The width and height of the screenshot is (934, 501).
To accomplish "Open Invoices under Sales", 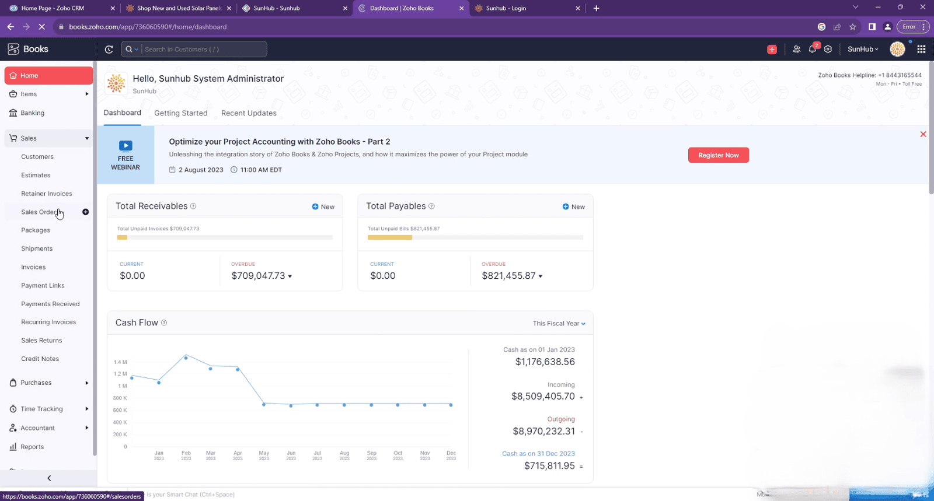I will click(33, 267).
